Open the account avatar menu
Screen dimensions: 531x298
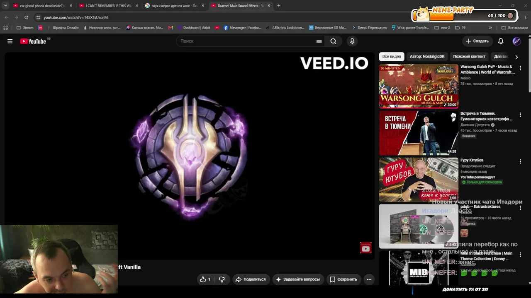coord(516,41)
